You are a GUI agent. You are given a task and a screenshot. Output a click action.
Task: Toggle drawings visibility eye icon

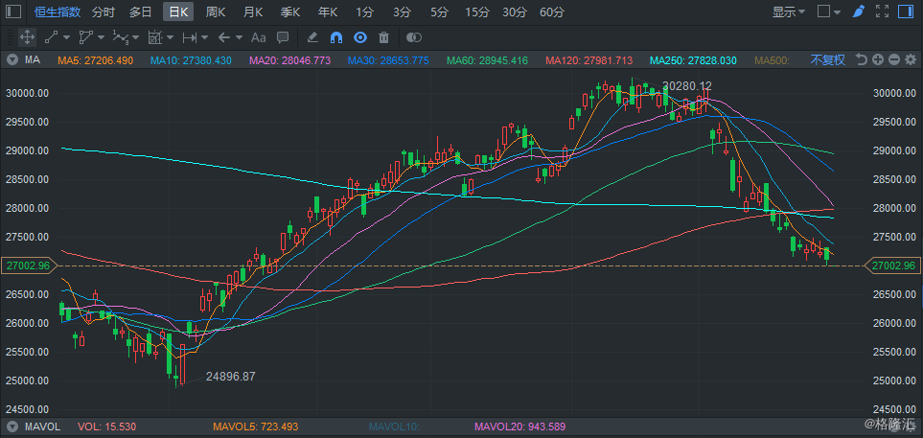pyautogui.click(x=360, y=37)
